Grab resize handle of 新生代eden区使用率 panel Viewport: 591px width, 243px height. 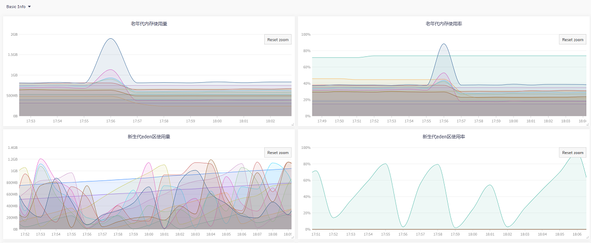[587, 238]
